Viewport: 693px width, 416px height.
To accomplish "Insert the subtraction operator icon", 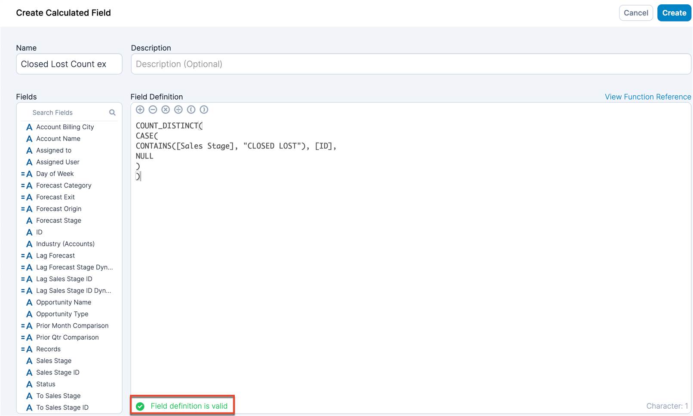I will 153,109.
